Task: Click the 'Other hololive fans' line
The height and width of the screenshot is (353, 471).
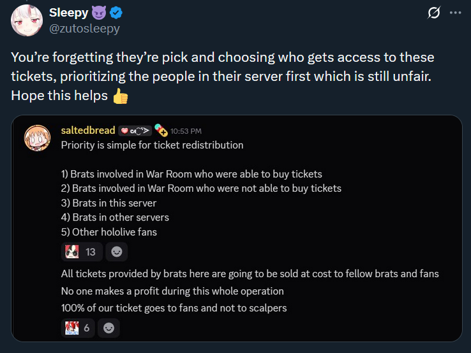Action: (109, 232)
